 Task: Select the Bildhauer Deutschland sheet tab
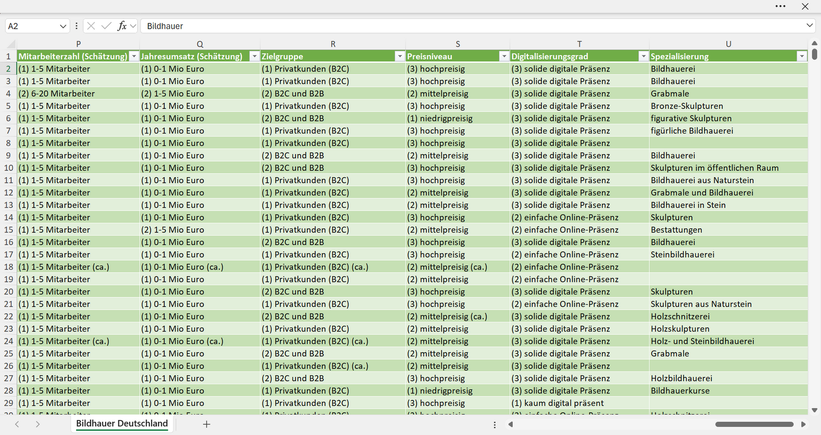(122, 424)
